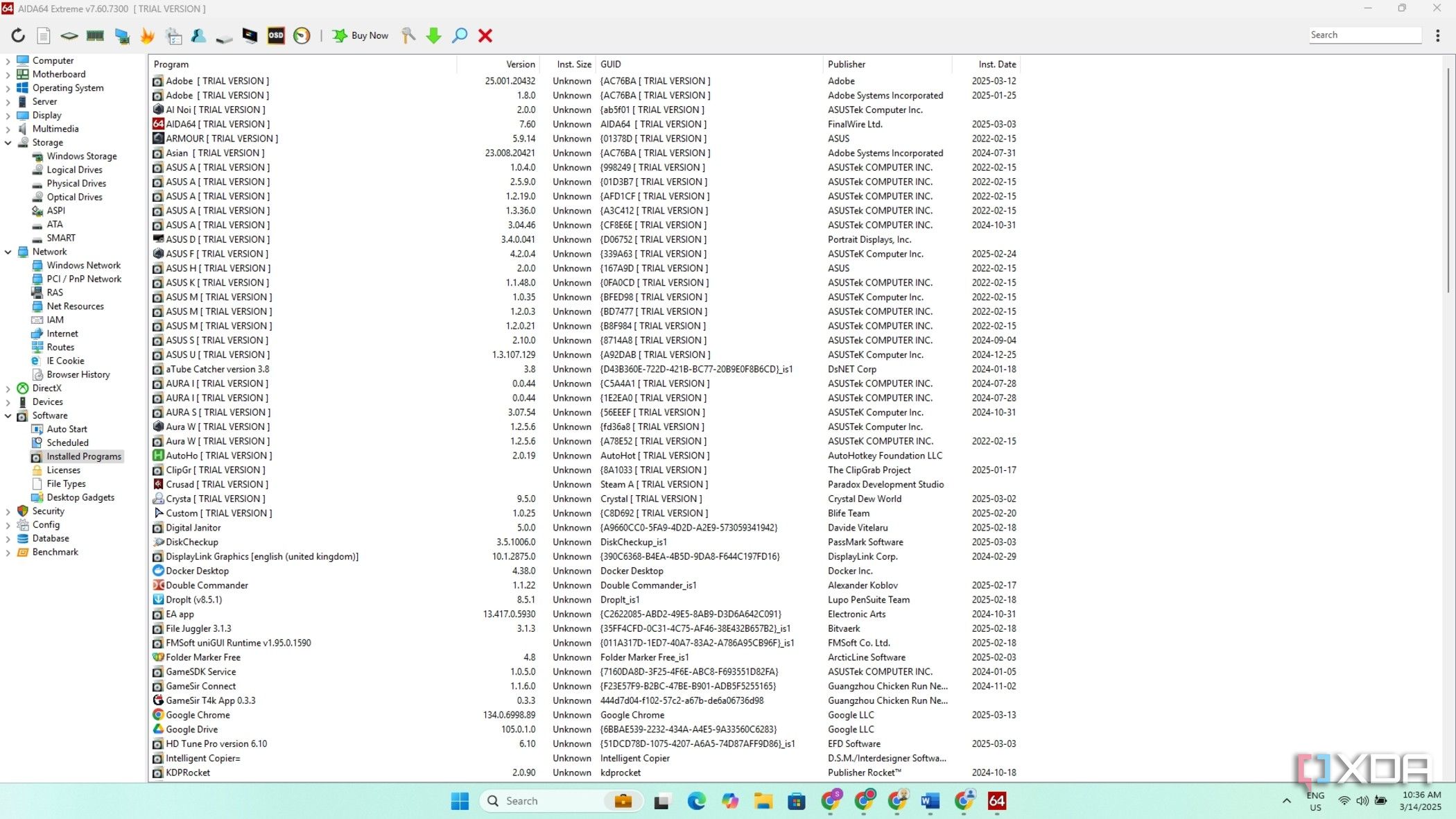Launch the memory benchmark RAM icon
1456x819 pixels.
click(95, 35)
